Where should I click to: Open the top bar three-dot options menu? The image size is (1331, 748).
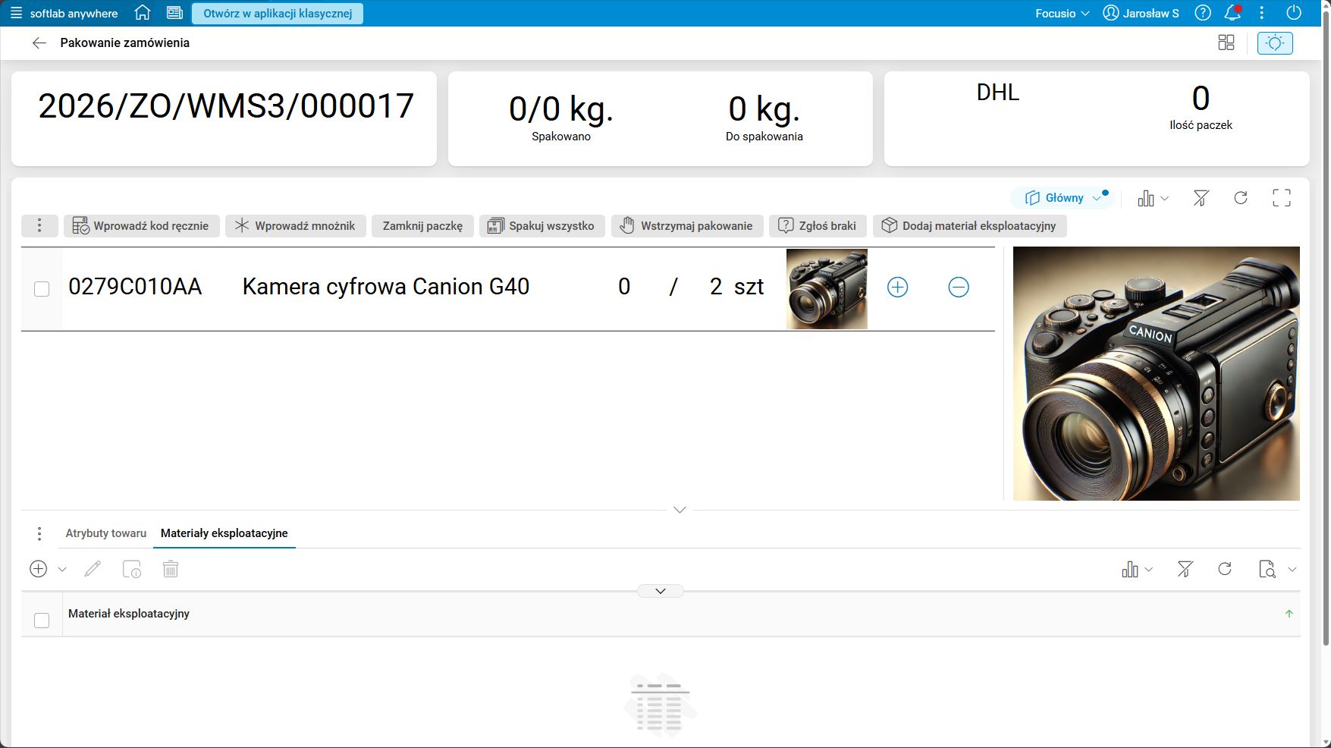tap(1262, 13)
